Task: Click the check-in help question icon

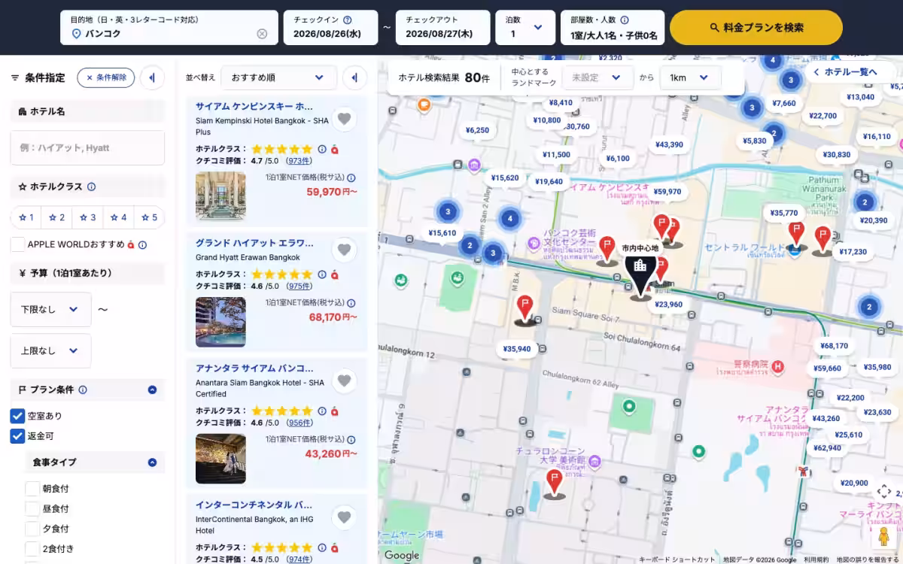Action: 347,20
